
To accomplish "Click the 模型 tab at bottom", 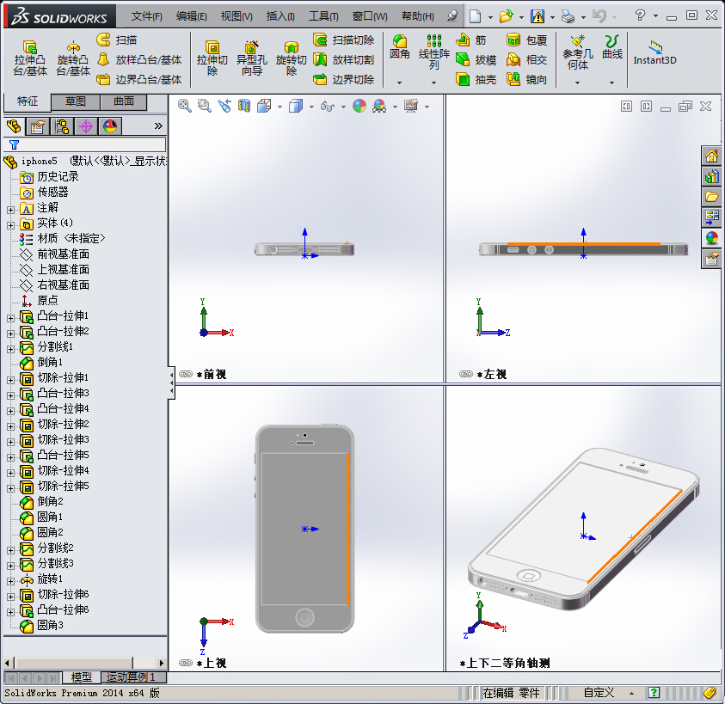I will point(82,677).
